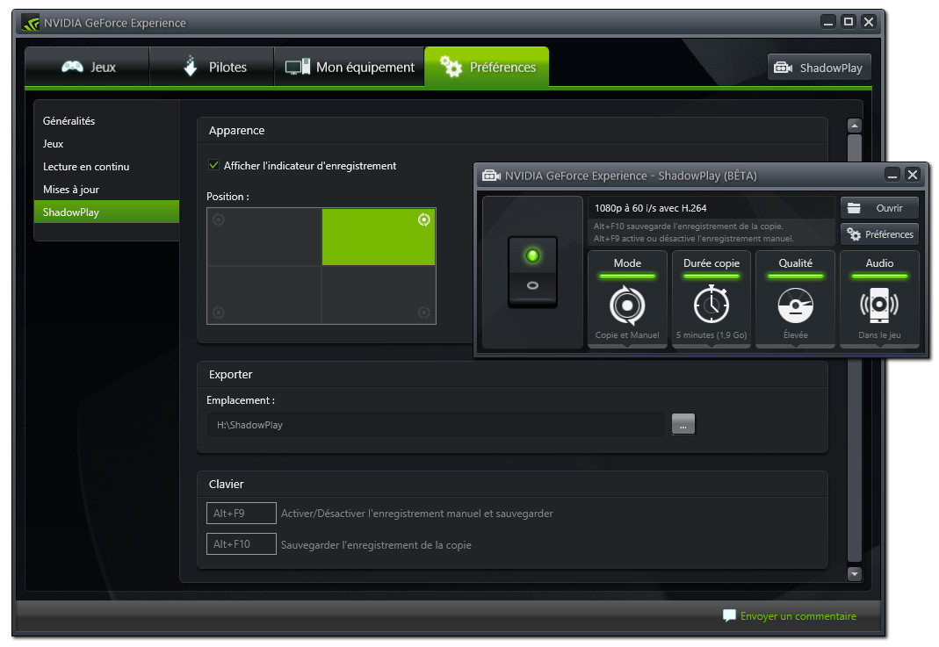The width and height of the screenshot is (939, 647).
Task: Click the computer icon on Mon équipement
Action: (298, 67)
